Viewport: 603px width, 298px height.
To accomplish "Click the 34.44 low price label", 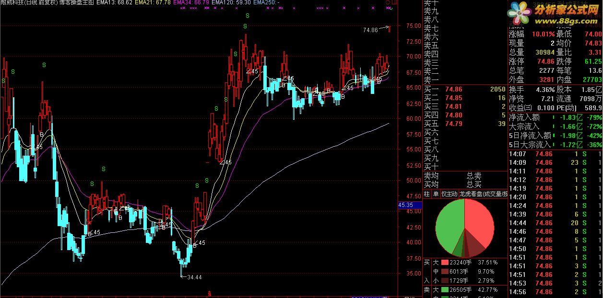I will point(194,277).
